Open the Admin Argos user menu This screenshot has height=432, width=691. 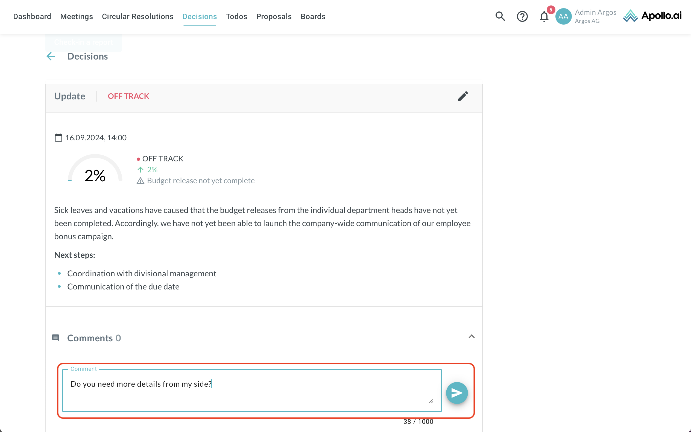595,16
